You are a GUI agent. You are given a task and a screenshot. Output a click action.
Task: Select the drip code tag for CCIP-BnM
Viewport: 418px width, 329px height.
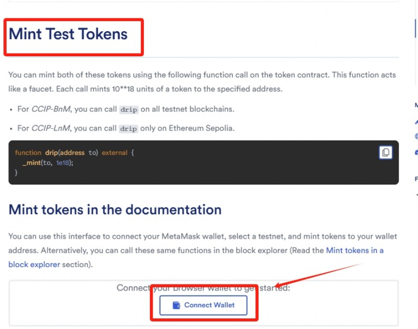pos(129,109)
